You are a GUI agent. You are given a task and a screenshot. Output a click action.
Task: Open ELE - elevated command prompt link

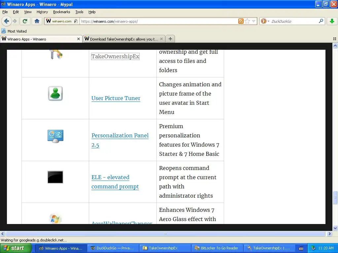tap(115, 182)
